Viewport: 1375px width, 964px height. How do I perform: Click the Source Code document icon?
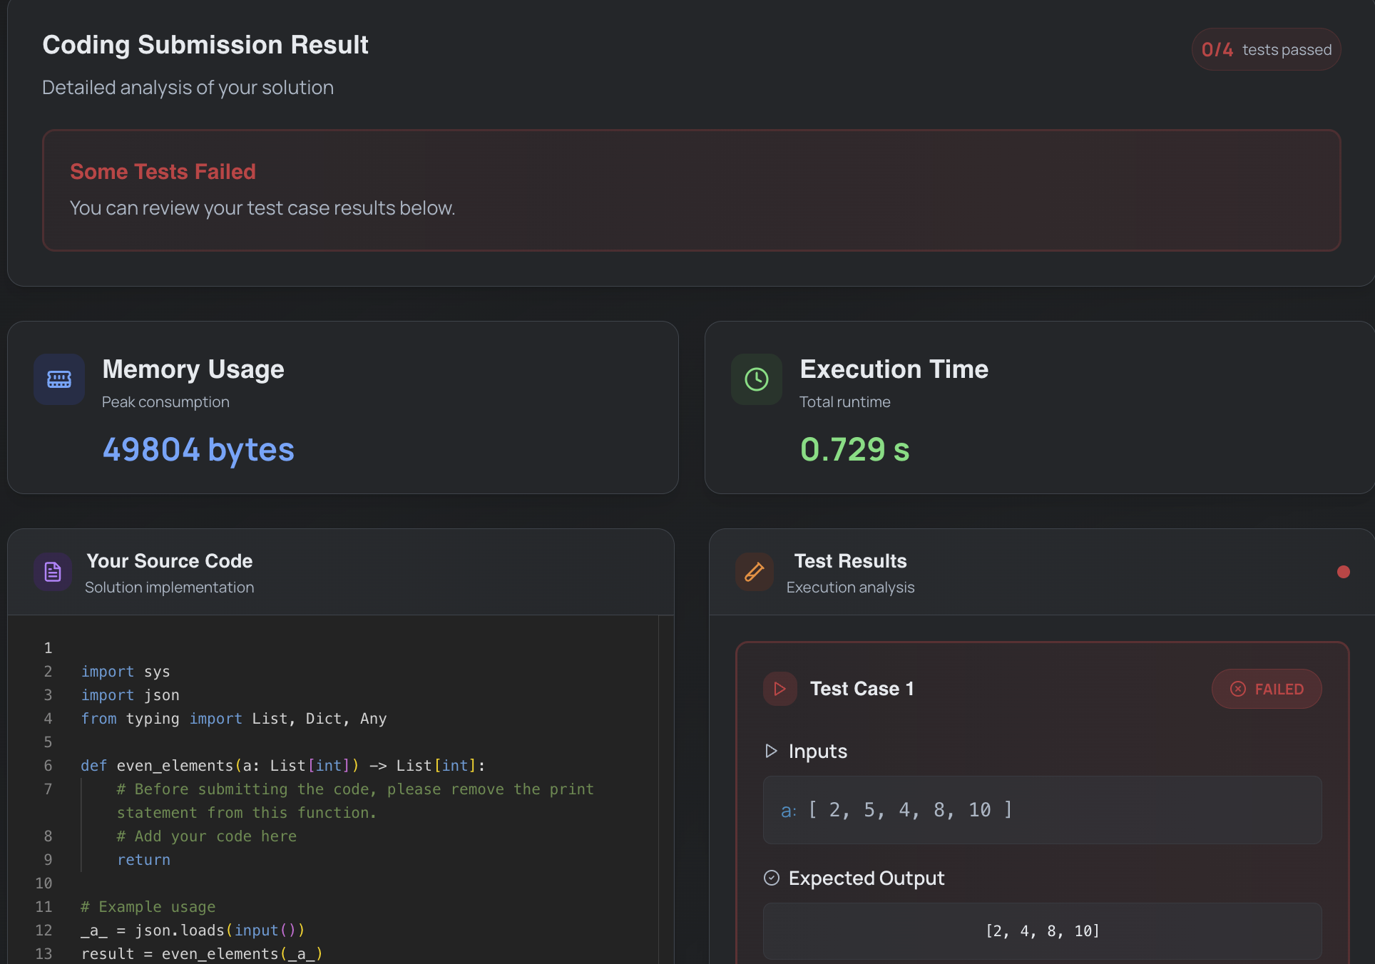point(53,572)
